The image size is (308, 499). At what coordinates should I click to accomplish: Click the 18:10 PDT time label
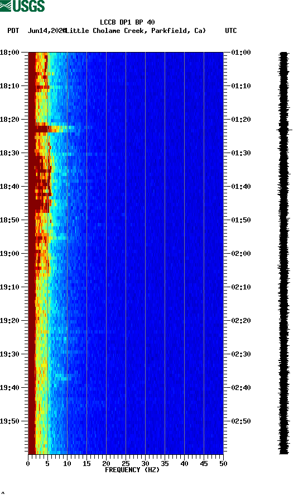pyautogui.click(x=9, y=86)
